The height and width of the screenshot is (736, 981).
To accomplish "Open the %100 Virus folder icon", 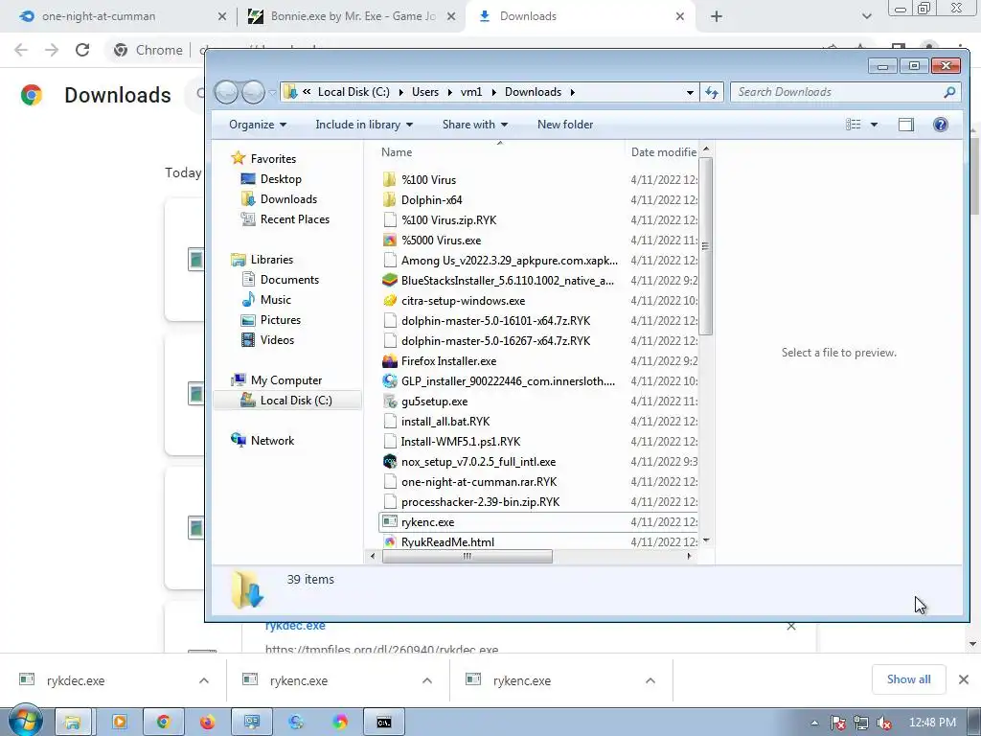I will point(389,179).
